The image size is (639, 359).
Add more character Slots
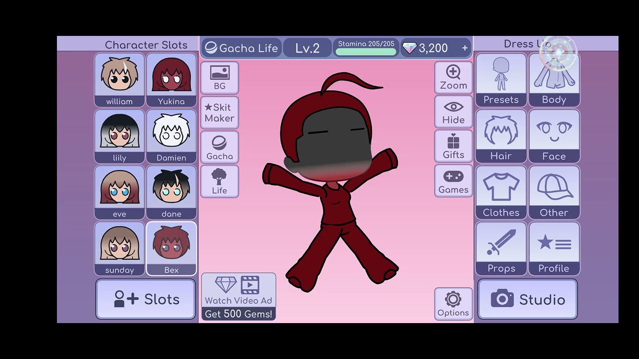146,299
